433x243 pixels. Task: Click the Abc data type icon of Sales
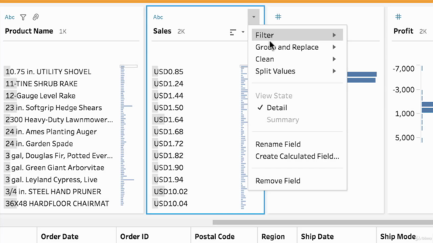click(x=158, y=17)
